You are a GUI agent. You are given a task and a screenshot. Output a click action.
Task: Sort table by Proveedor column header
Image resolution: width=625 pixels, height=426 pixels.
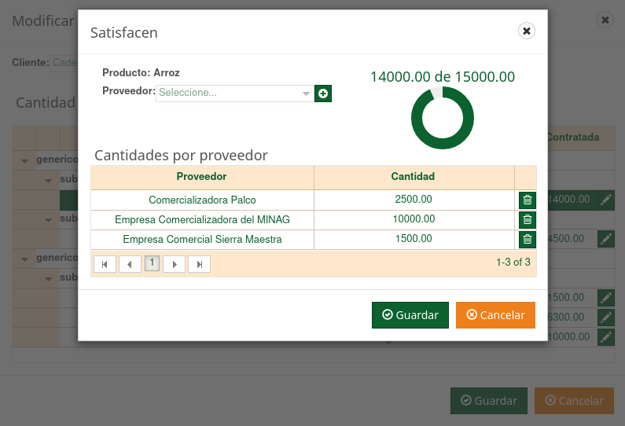click(202, 177)
